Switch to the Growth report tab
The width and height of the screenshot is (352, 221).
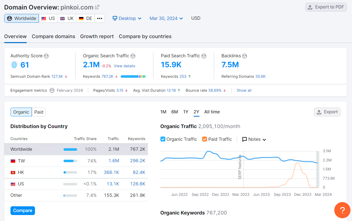pos(97,36)
